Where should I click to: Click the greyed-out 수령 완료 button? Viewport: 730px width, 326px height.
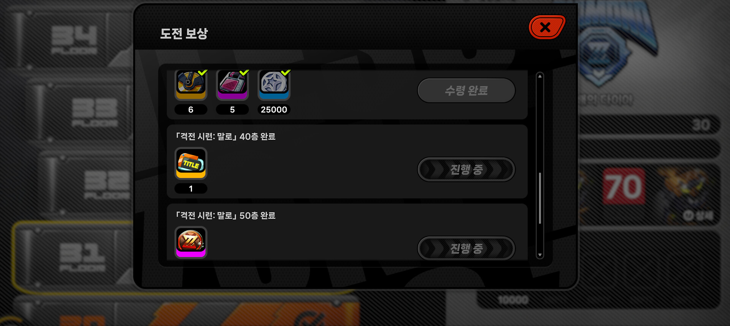coord(467,90)
